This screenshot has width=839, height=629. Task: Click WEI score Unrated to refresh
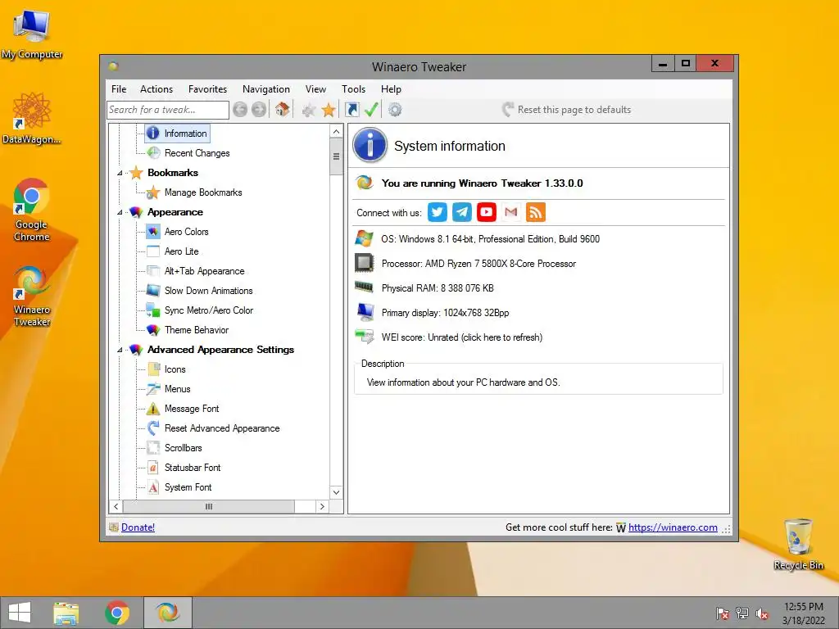(462, 337)
